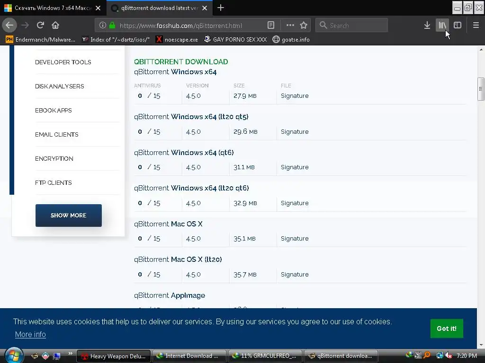Screen dimensions: 485x363
Task: Select DISK ANALYSERS category
Action: pos(59,86)
